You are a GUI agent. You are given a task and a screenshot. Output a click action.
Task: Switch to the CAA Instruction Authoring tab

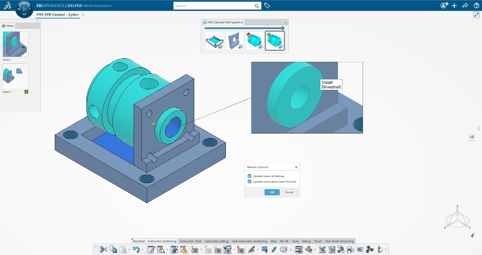250,241
